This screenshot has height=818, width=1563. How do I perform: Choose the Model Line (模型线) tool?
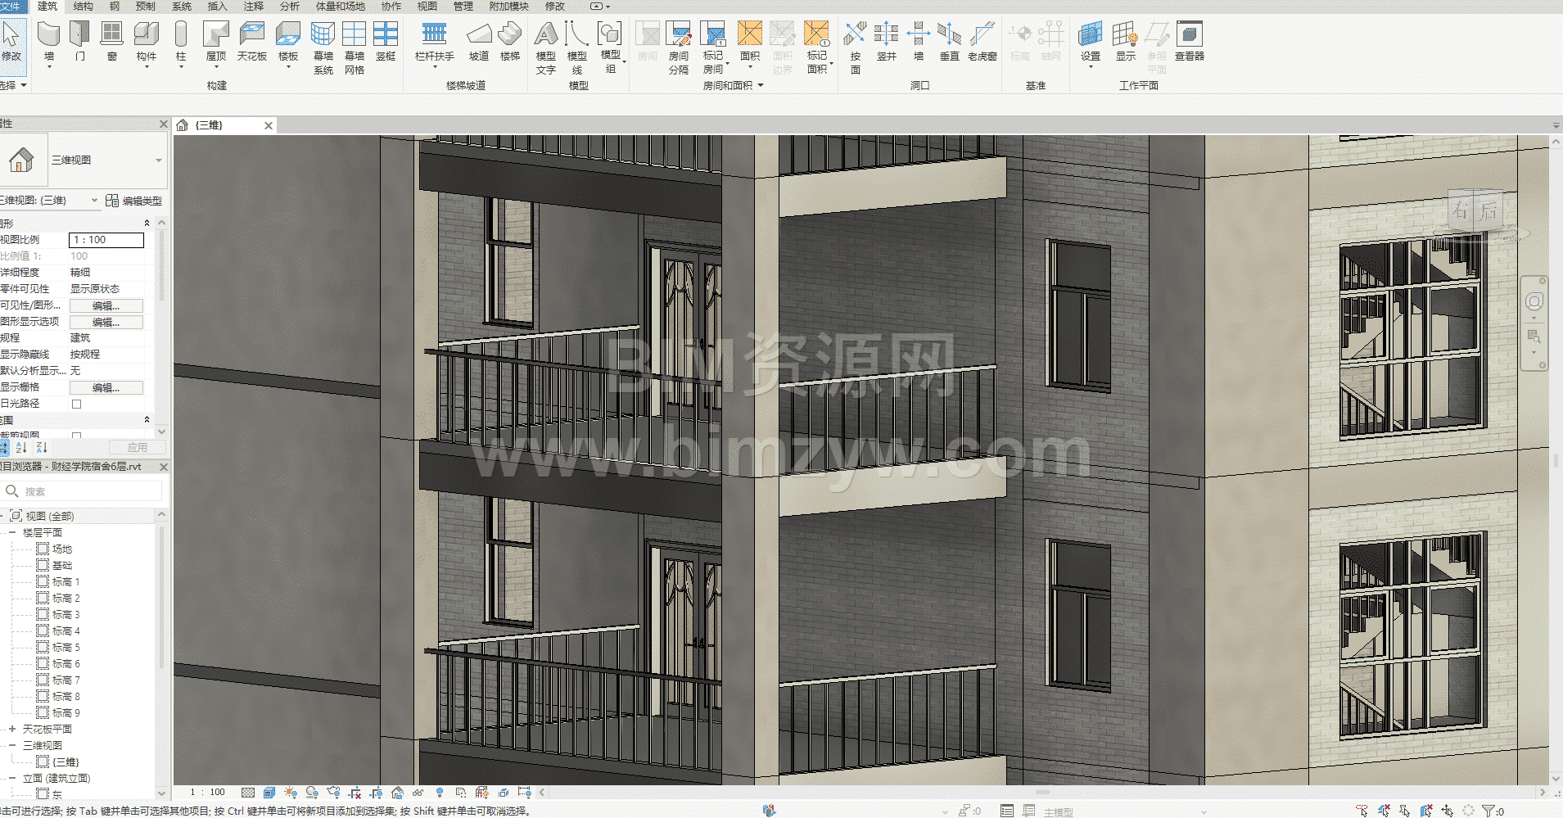pos(577,47)
